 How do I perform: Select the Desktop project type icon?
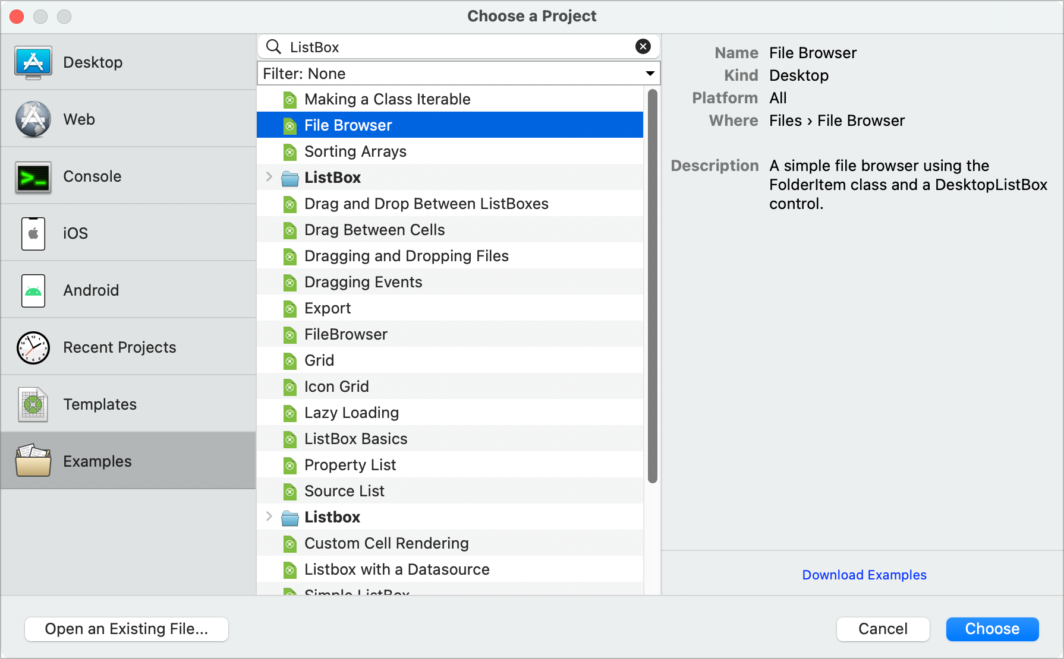click(x=33, y=62)
